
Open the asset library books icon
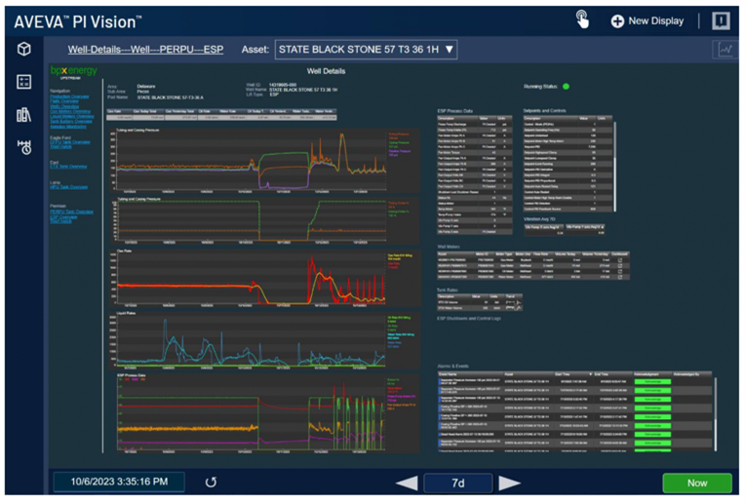click(x=23, y=115)
